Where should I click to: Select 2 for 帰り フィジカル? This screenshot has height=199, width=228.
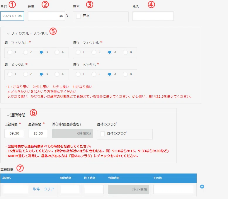(x=94, y=52)
